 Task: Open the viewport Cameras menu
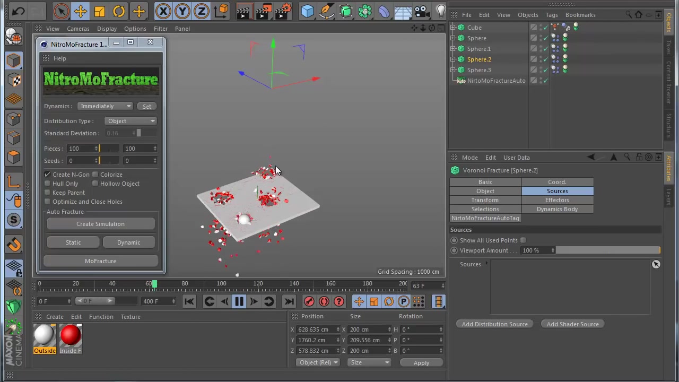(x=78, y=29)
